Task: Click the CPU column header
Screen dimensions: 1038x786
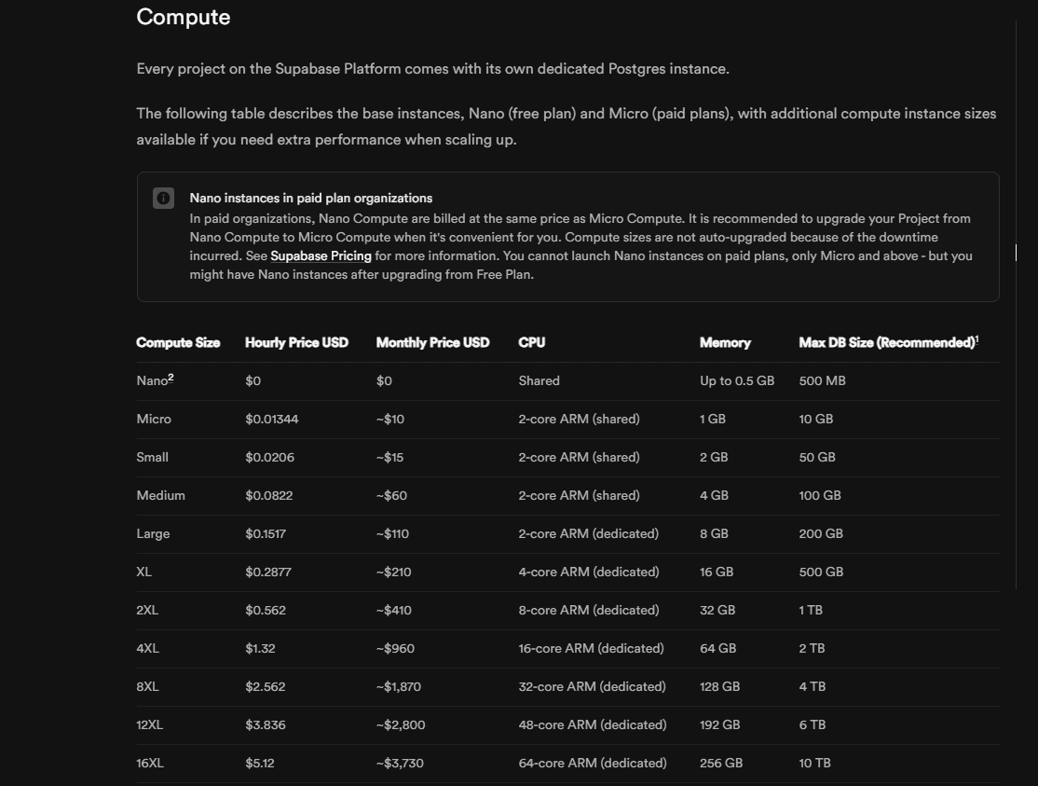Action: pyautogui.click(x=531, y=342)
